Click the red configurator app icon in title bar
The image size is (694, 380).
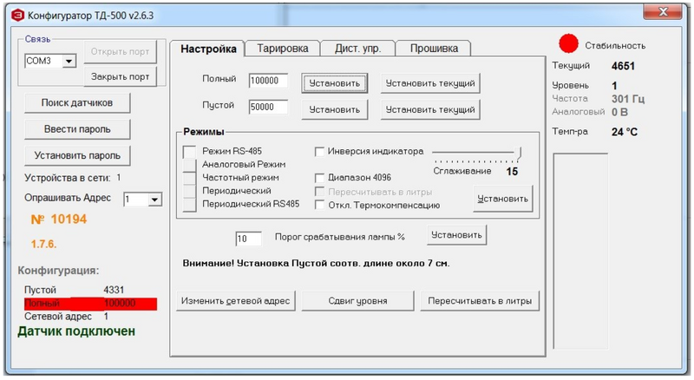pyautogui.click(x=17, y=16)
